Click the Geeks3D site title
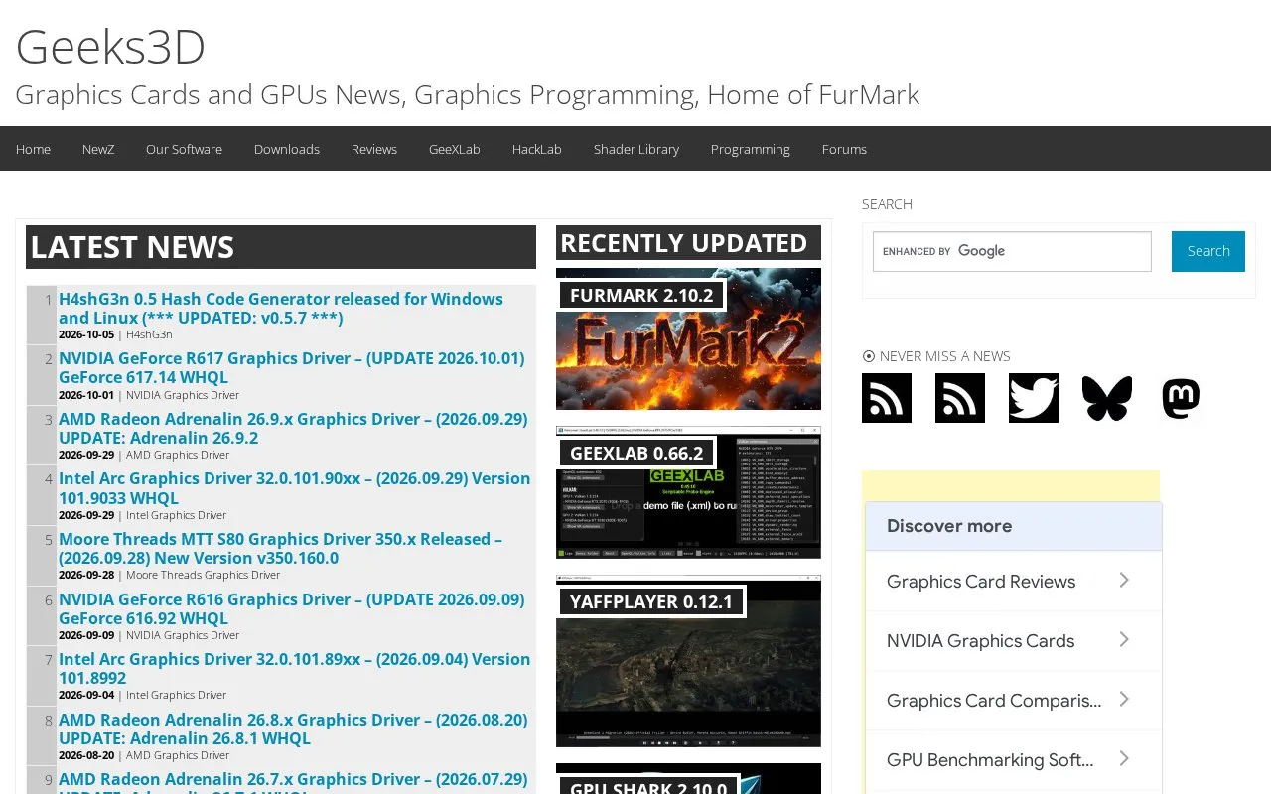The height and width of the screenshot is (794, 1271). (x=110, y=47)
